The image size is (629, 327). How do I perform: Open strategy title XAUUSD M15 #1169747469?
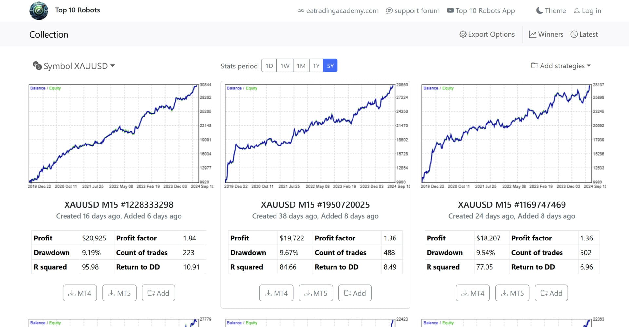click(x=512, y=205)
